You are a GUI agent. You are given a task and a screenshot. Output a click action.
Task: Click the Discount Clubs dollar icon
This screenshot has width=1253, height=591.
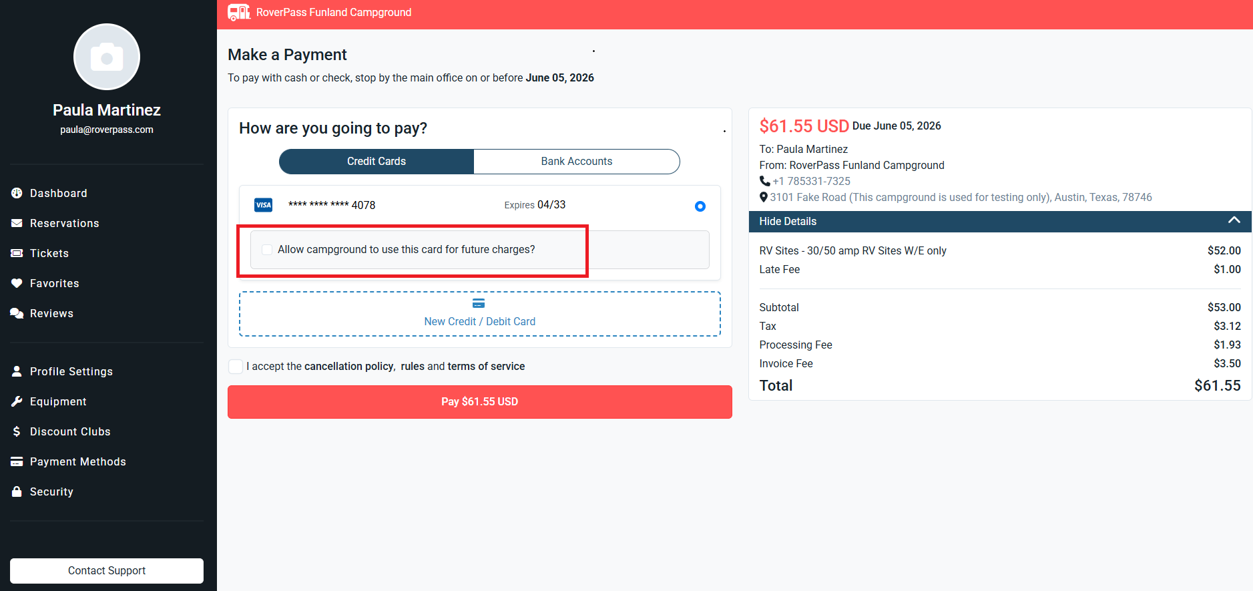point(17,431)
